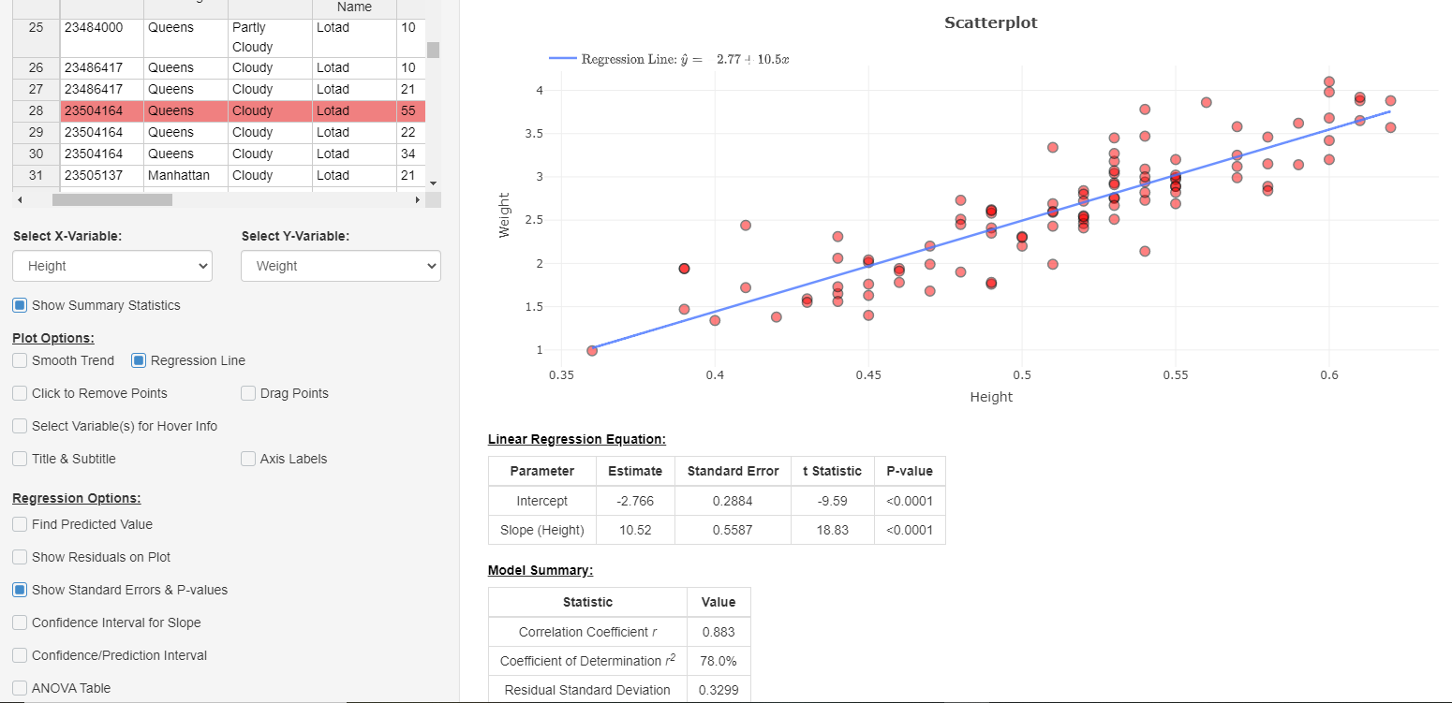Image resolution: width=1452 pixels, height=703 pixels.
Task: Uncheck Show Standard Errors & P-values
Action: point(19,590)
